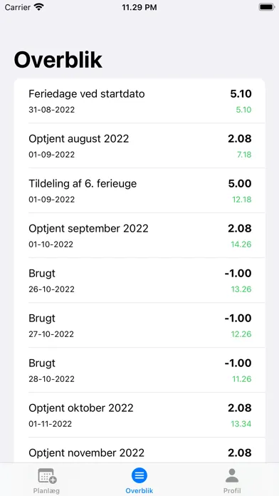
Task: Open the Optjent oktober 2022 entry
Action: 139,415
